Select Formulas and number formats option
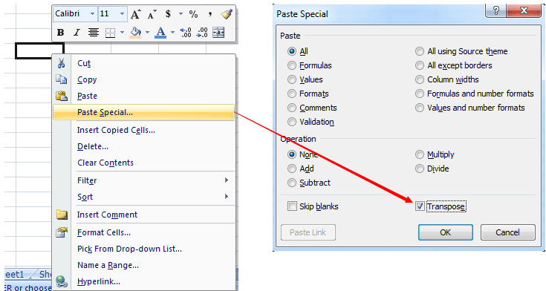 point(420,94)
